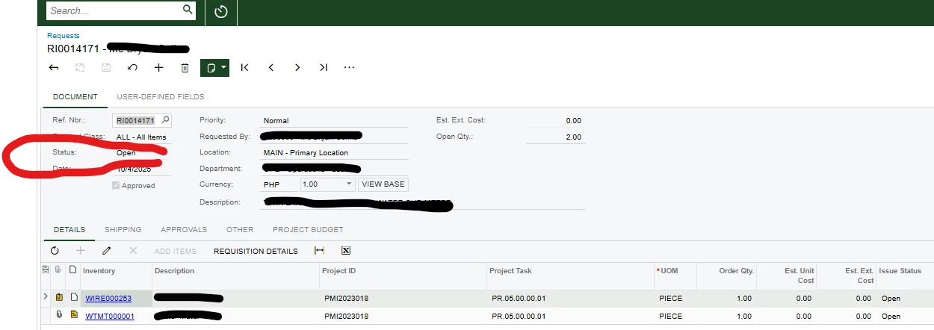
Task: Click the grid configuration header icon
Action: click(46, 270)
